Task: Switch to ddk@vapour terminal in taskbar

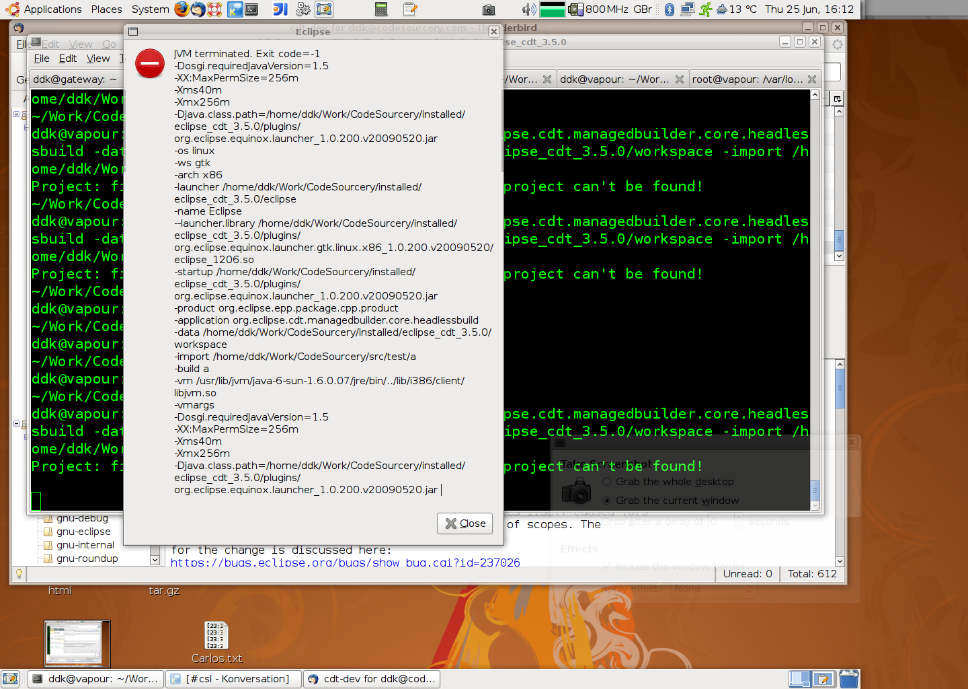Action: point(95,679)
